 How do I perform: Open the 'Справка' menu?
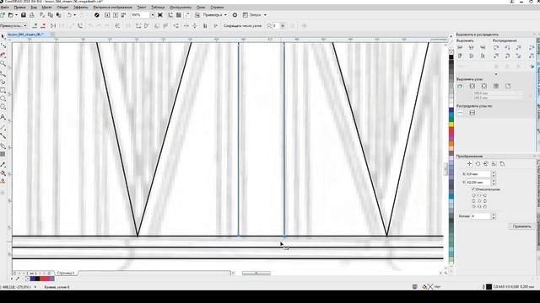(x=217, y=8)
